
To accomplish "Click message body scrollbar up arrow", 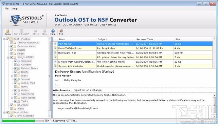I will [x=214, y=95].
